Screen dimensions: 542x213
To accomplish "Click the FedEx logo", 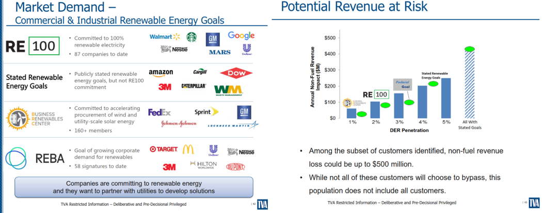I will pyautogui.click(x=159, y=112).
